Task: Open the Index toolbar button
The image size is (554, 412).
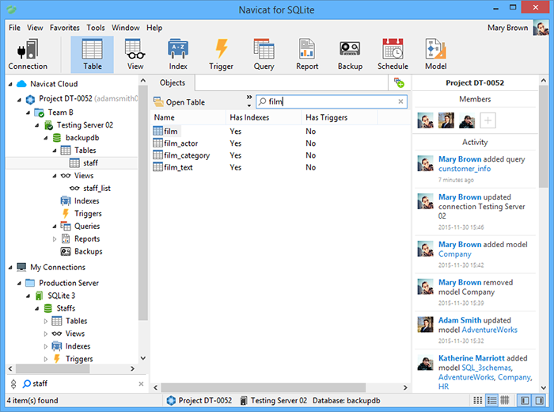Action: point(178,55)
